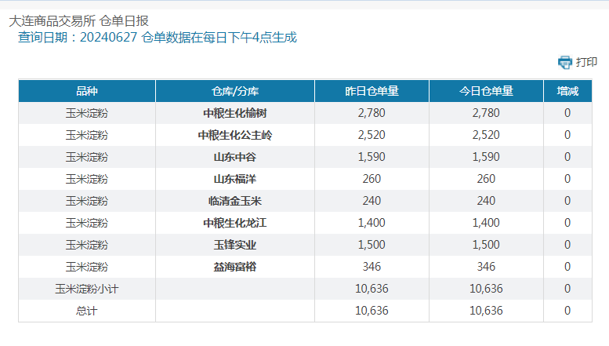
Task: Click the 总计 total row label
Action: pyautogui.click(x=87, y=311)
